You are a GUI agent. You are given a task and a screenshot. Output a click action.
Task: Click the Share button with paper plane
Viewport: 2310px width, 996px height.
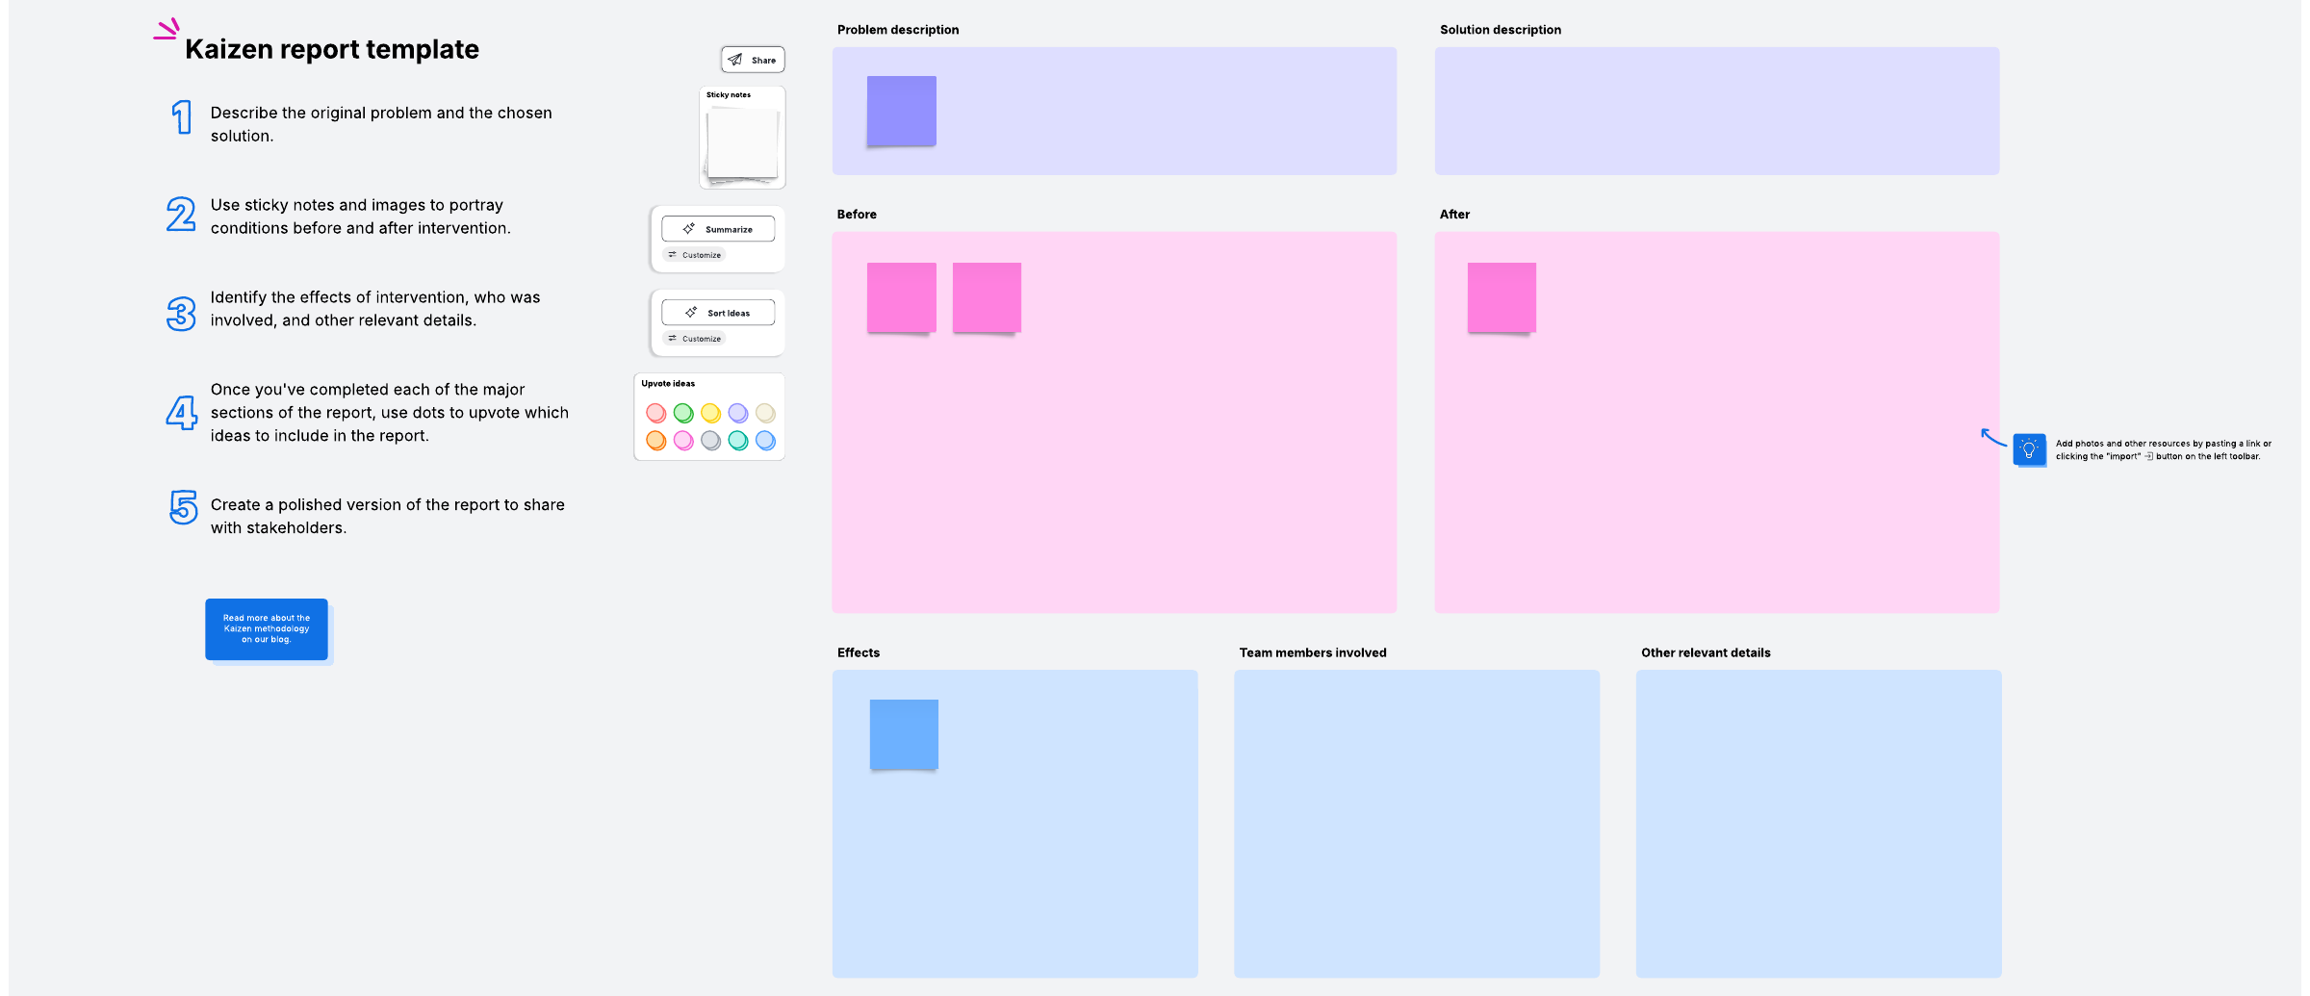(x=753, y=60)
